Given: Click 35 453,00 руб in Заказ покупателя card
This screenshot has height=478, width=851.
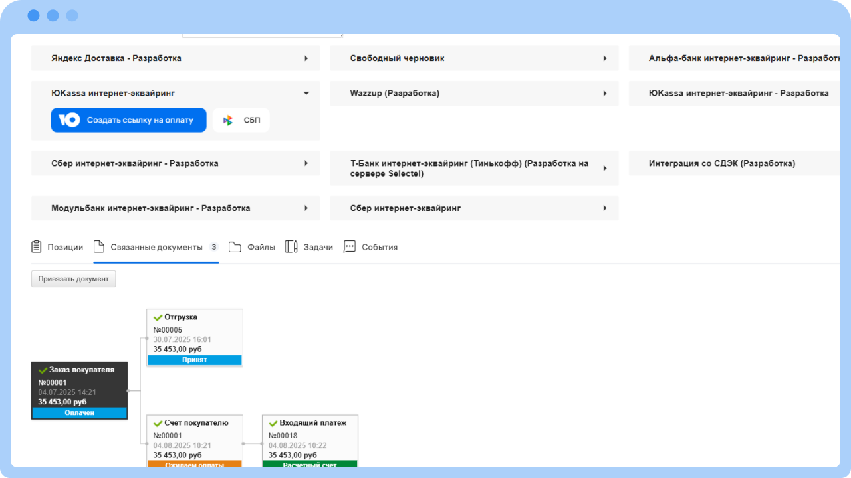Looking at the screenshot, I should 62,402.
